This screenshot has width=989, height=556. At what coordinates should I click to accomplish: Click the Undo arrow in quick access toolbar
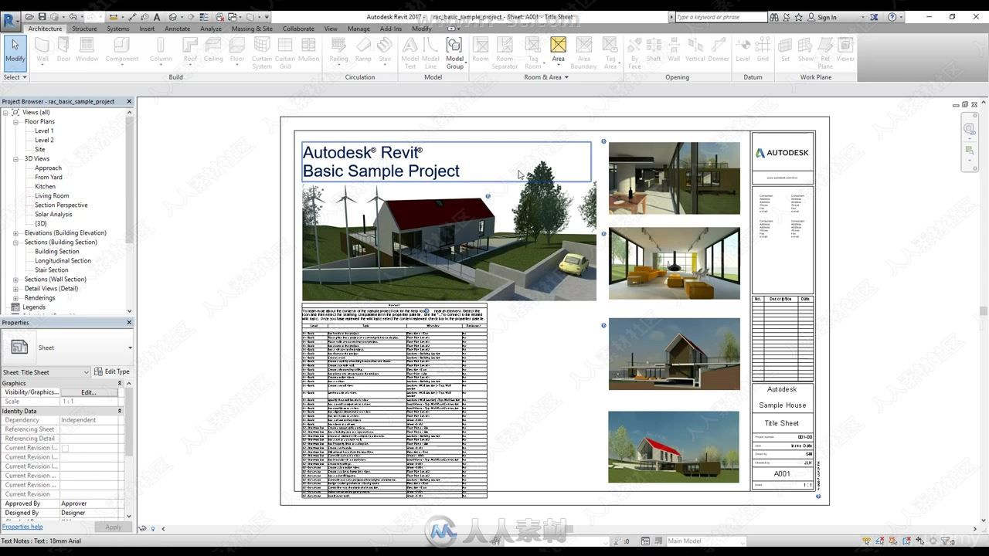pos(73,16)
